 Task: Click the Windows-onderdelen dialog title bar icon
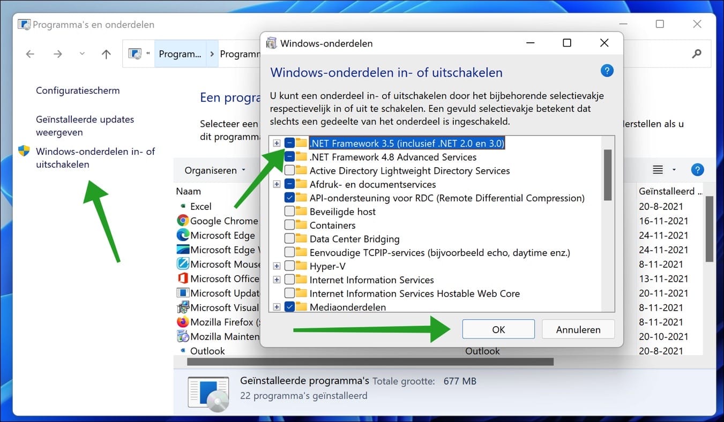[x=272, y=43]
